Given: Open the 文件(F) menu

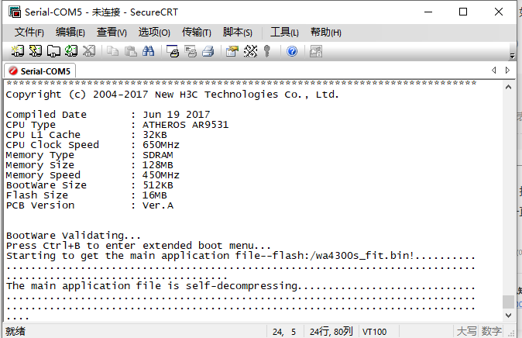Looking at the screenshot, I should point(29,33).
